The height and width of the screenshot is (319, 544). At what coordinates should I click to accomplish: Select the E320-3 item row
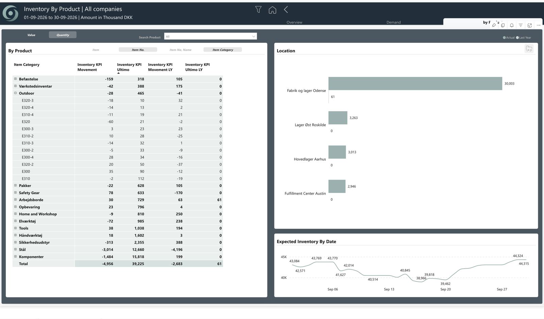pos(118,100)
